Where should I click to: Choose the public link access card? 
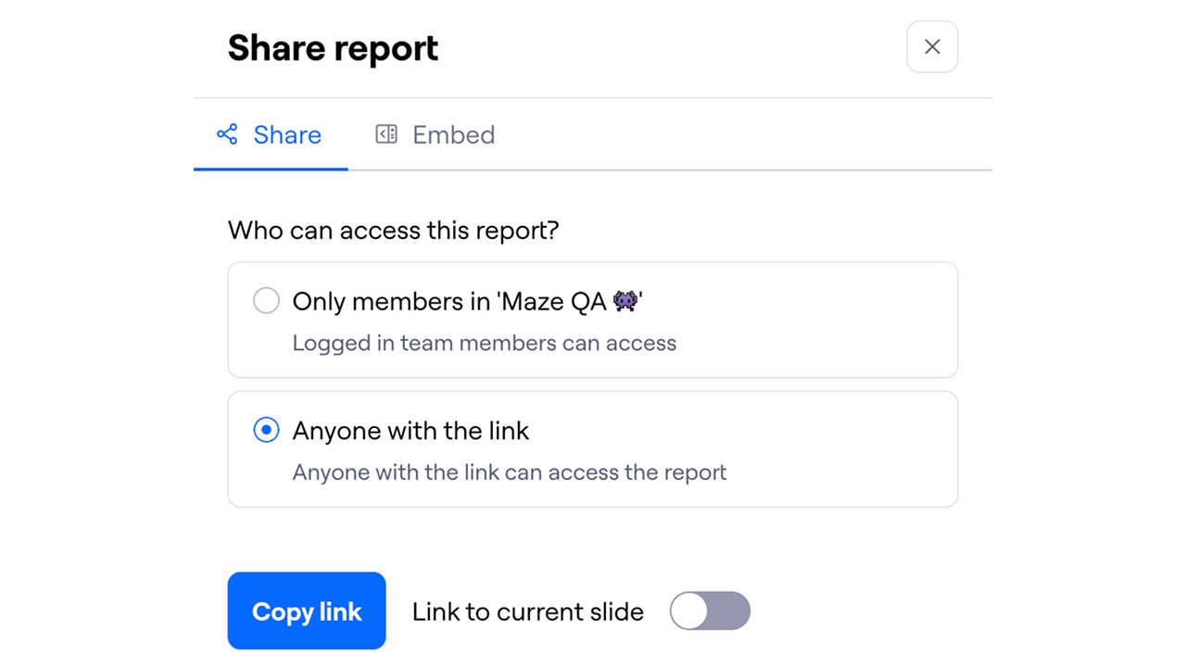tap(788, 450)
